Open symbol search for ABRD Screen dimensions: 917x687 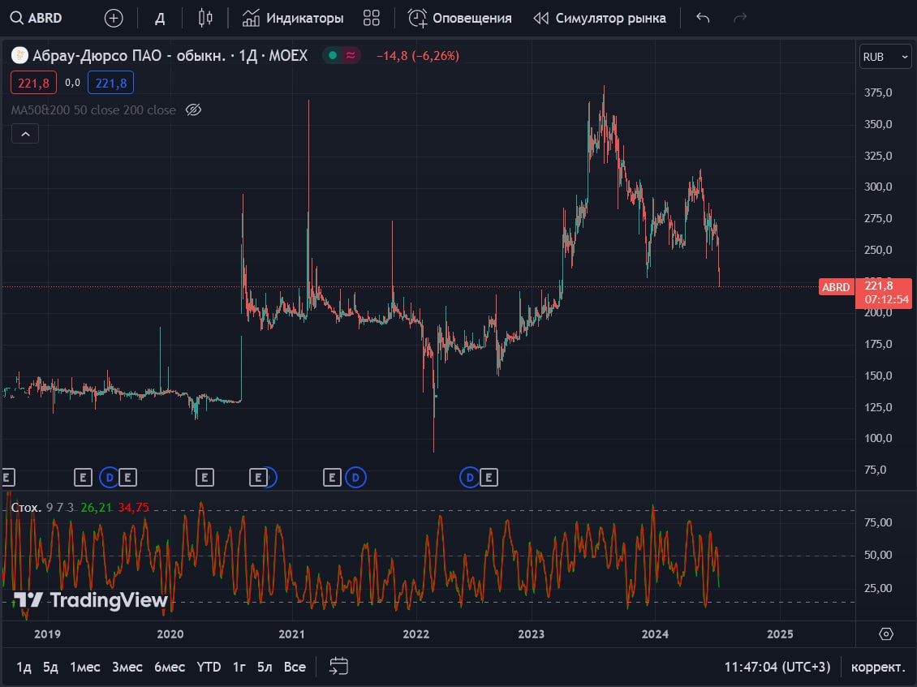[x=37, y=18]
